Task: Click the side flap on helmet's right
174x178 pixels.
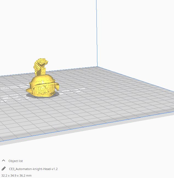Action: 58,87
